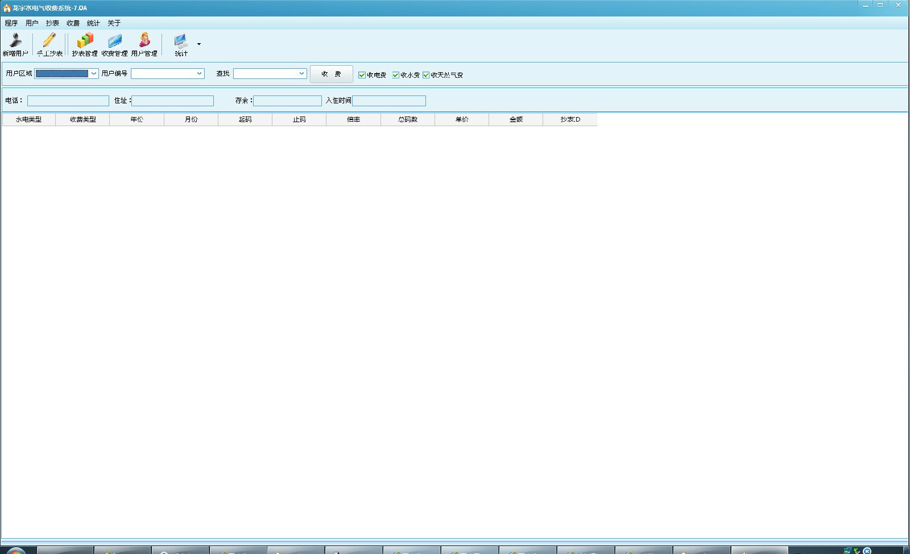The width and height of the screenshot is (910, 554).
Task: Click the 止码 column header
Action: pyautogui.click(x=299, y=119)
